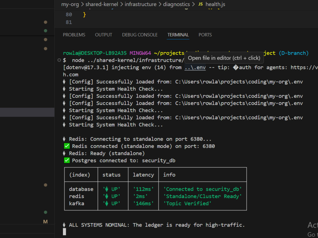
Task: Click the shared-kernel breadcrumb
Action: (x=102, y=4)
